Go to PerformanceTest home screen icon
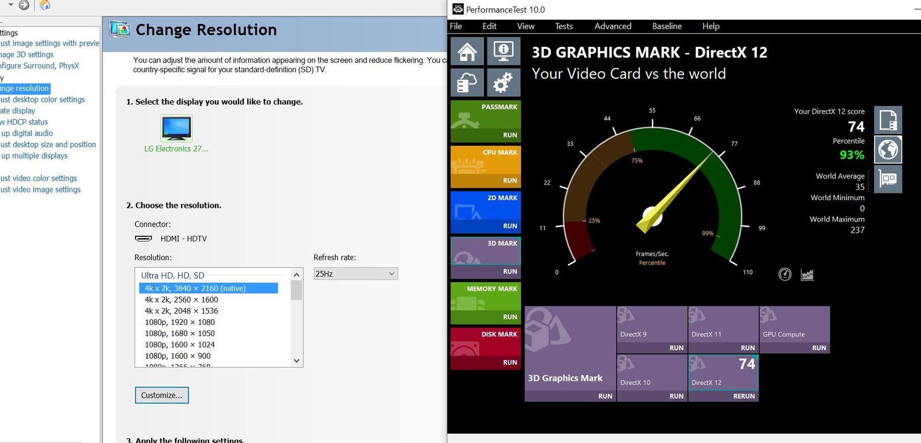 point(467,51)
